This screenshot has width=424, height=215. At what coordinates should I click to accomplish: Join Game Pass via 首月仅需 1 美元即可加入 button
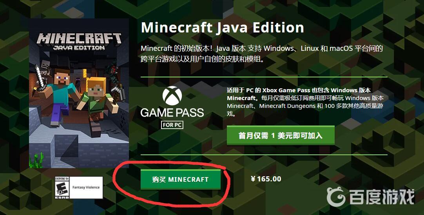[x=281, y=135]
